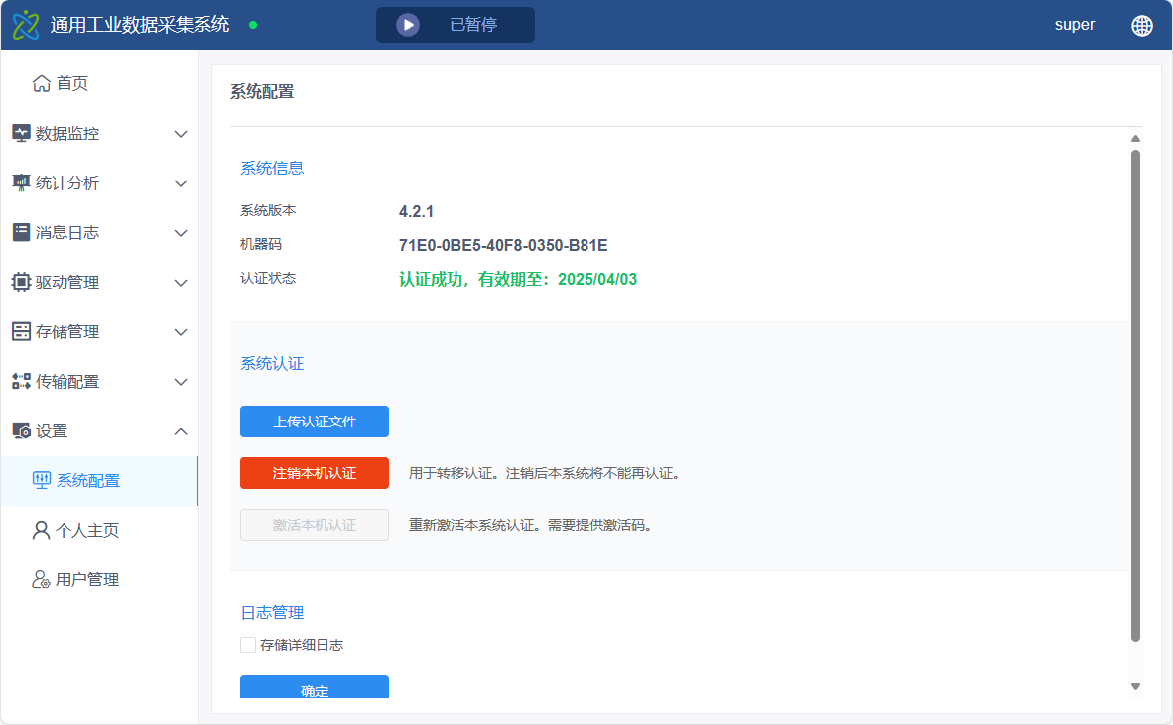1173x725 pixels.
Task: Click the 重新激活本系统认证 description text
Action: pyautogui.click(x=533, y=525)
